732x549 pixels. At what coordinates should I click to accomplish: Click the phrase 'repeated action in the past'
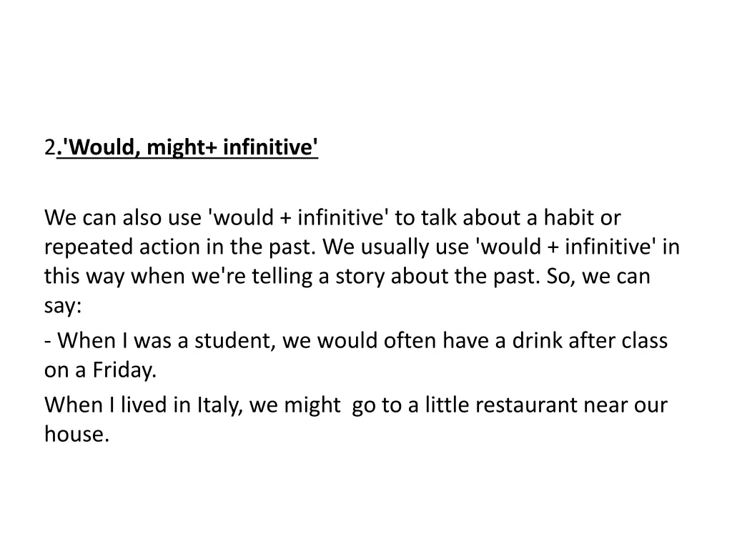coord(179,247)
